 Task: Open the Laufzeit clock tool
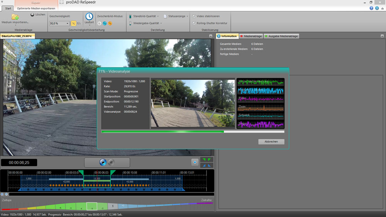click(89, 17)
